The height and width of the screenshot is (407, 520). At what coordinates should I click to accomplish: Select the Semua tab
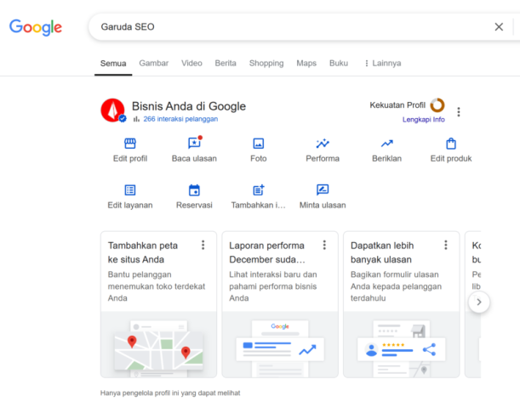click(113, 63)
